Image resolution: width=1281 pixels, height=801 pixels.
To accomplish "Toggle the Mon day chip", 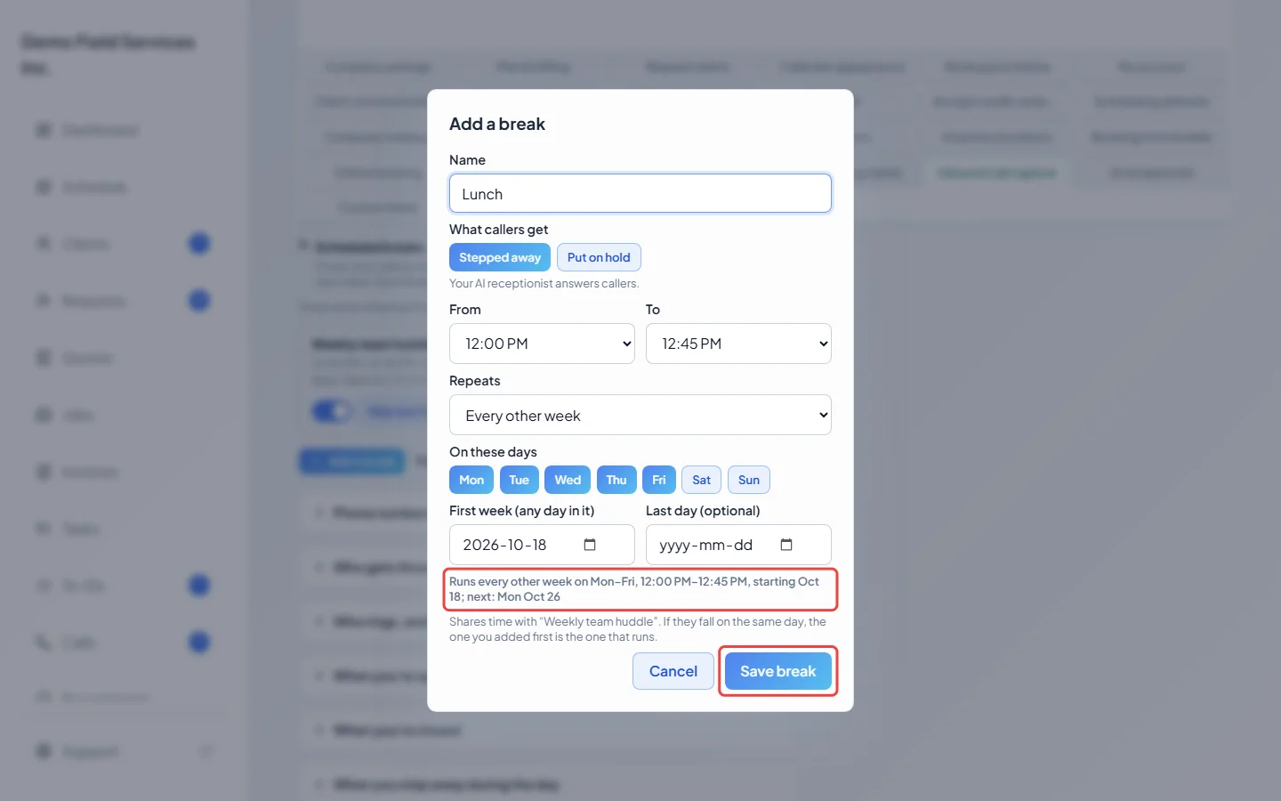I will tap(471, 480).
